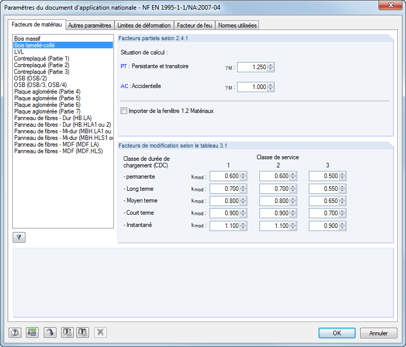The image size is (406, 347).
Task: Switch to the Autres paramètres tab
Action: pyautogui.click(x=90, y=25)
